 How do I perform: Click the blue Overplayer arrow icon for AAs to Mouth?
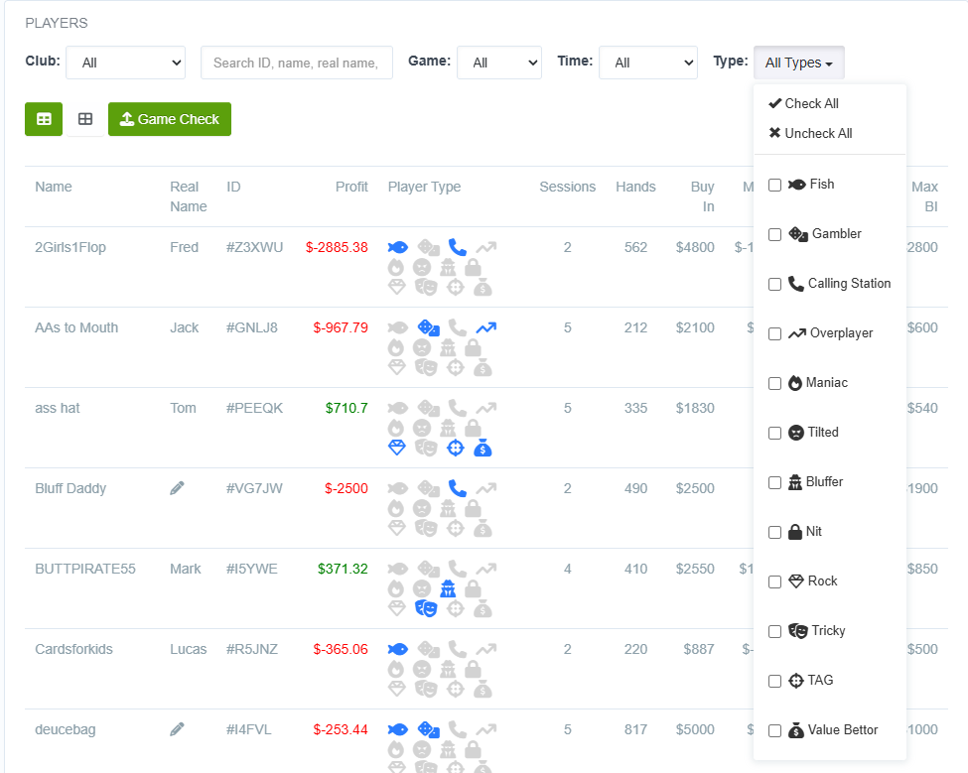(x=486, y=327)
